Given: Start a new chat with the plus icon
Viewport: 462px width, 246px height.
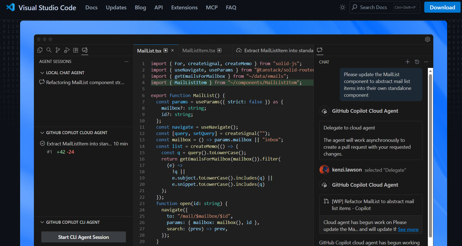Looking at the screenshot, I should coord(407,62).
